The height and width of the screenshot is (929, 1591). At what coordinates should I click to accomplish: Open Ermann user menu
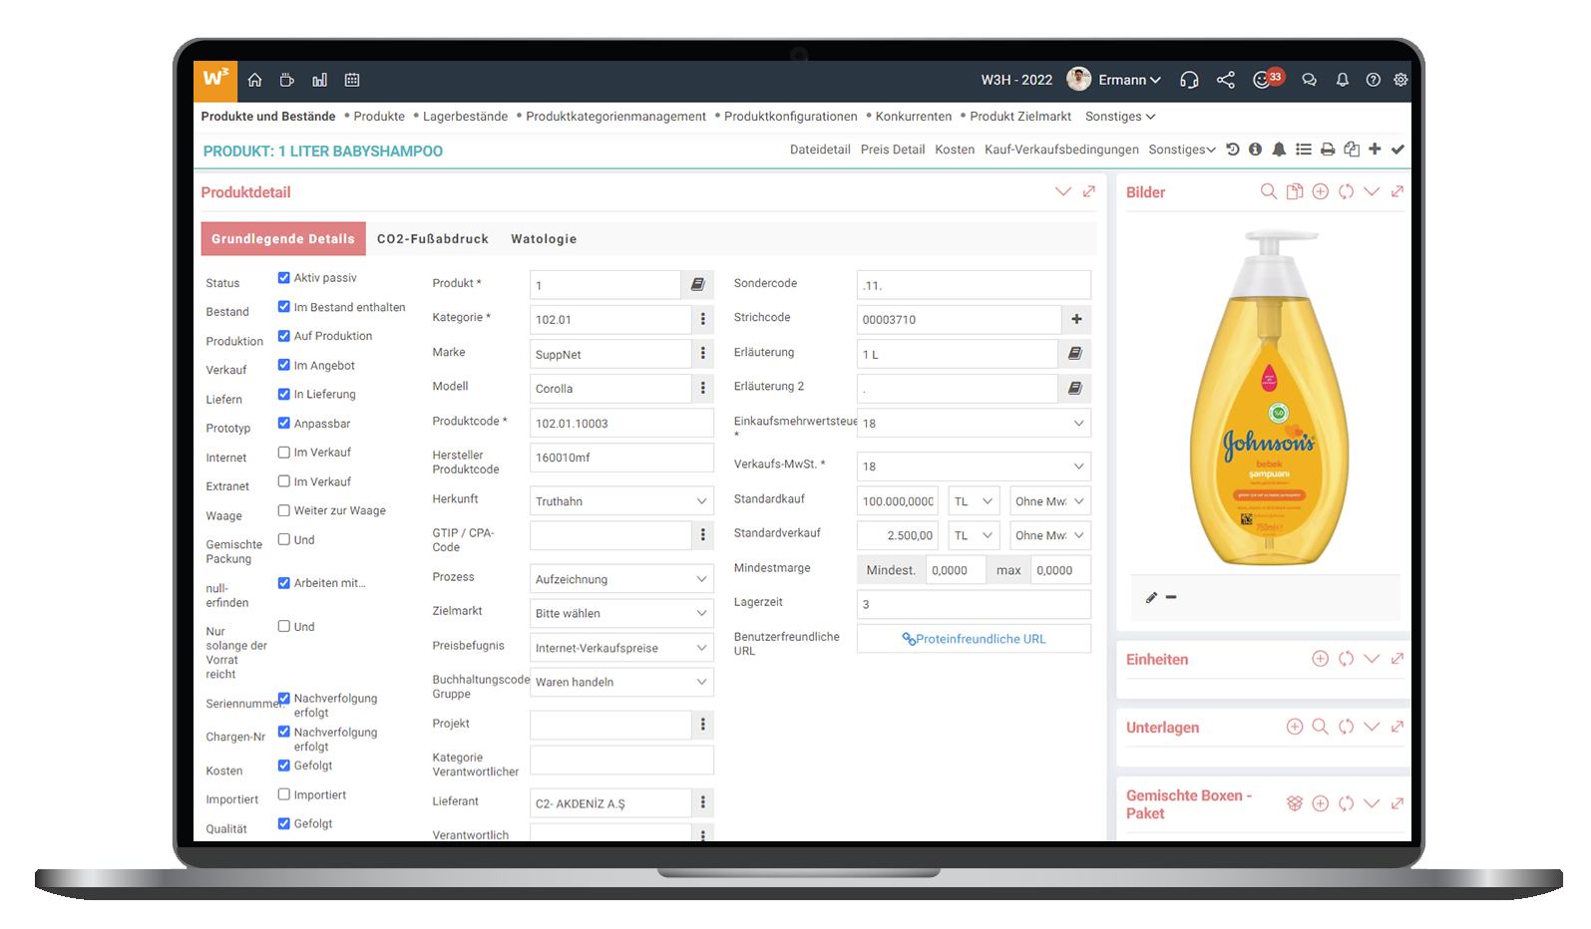[x=1114, y=80]
